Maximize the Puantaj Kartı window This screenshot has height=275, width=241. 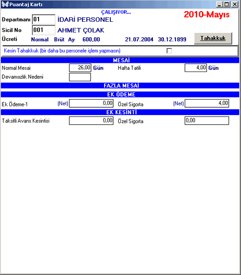[227, 4]
